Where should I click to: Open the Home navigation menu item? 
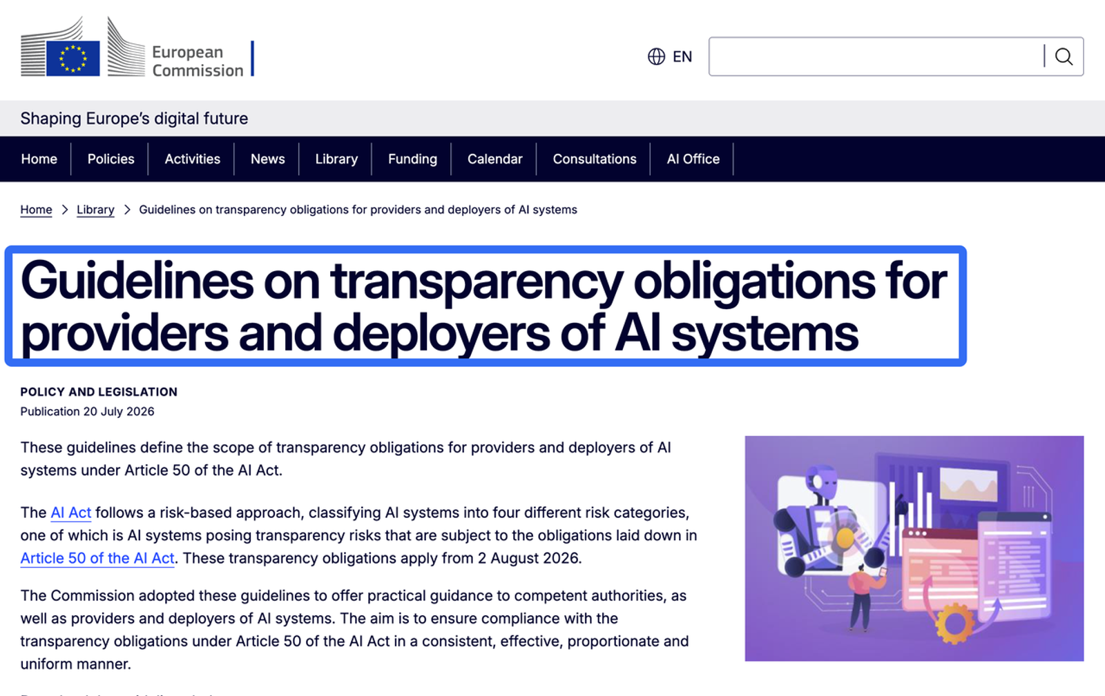coord(39,159)
